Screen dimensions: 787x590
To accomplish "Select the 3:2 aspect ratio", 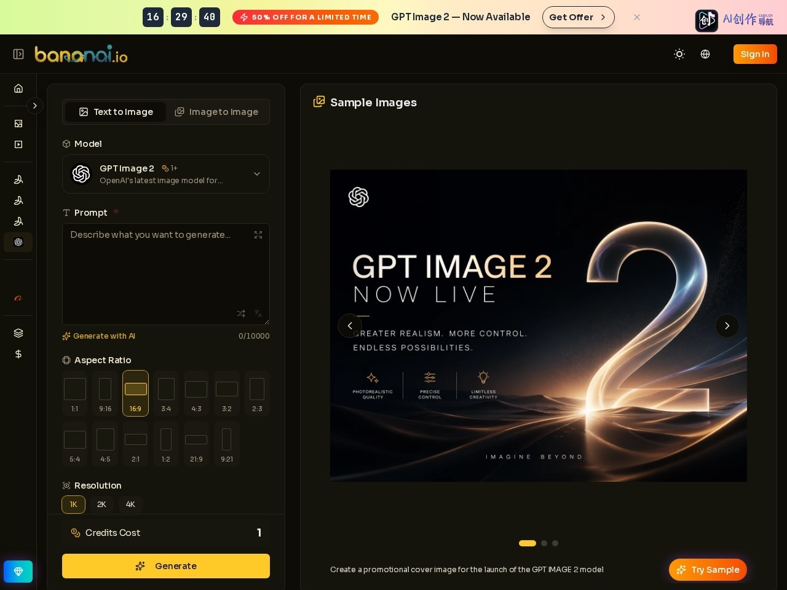I will click(x=227, y=393).
